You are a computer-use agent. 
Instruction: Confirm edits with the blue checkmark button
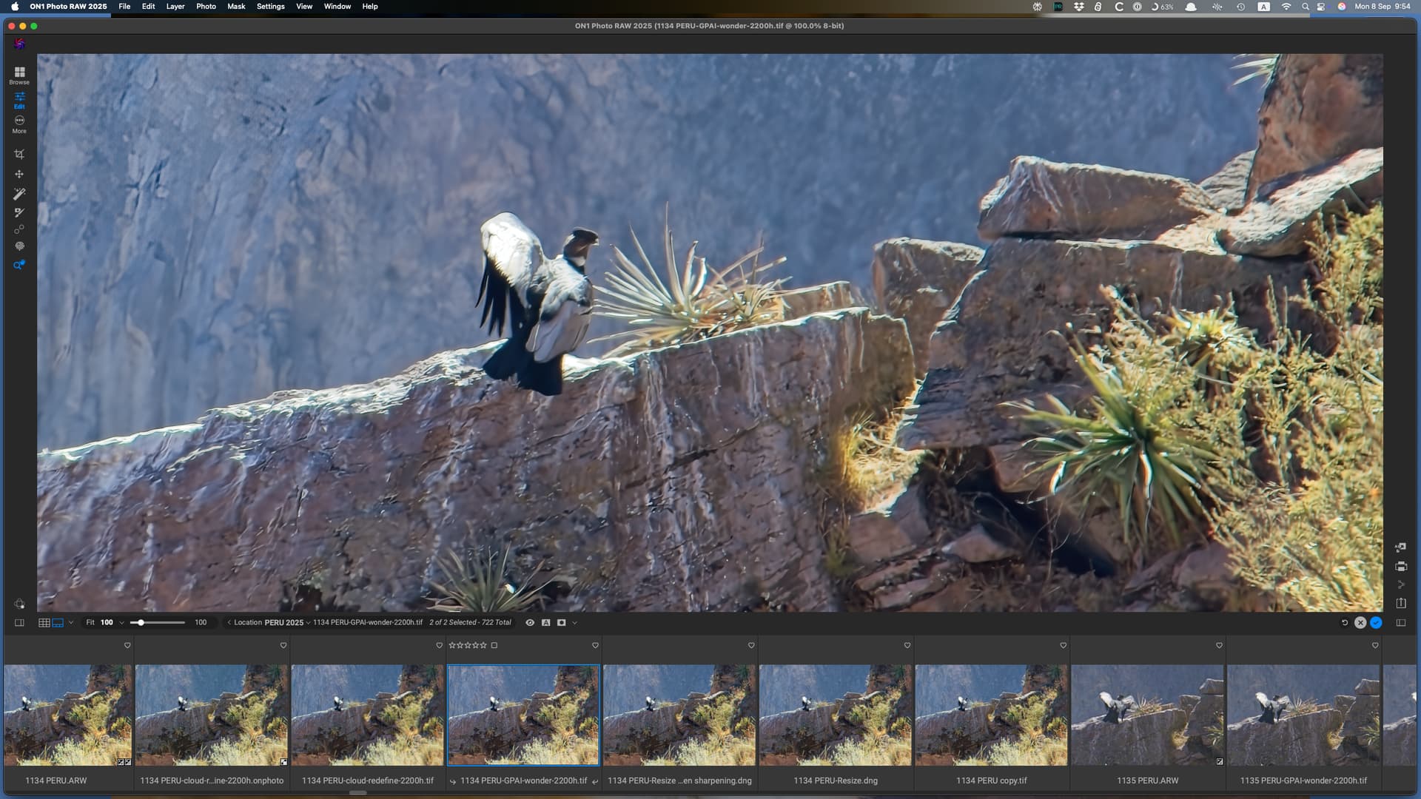pyautogui.click(x=1376, y=623)
